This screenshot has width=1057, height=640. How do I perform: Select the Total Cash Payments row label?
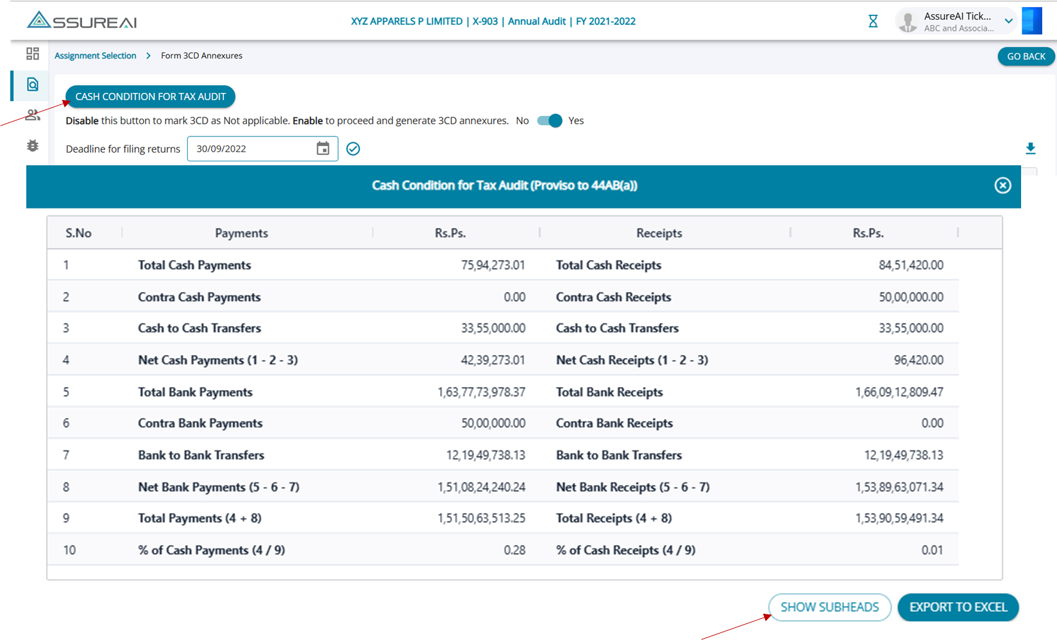[194, 265]
